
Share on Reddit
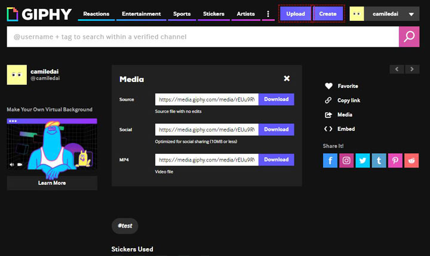click(411, 160)
